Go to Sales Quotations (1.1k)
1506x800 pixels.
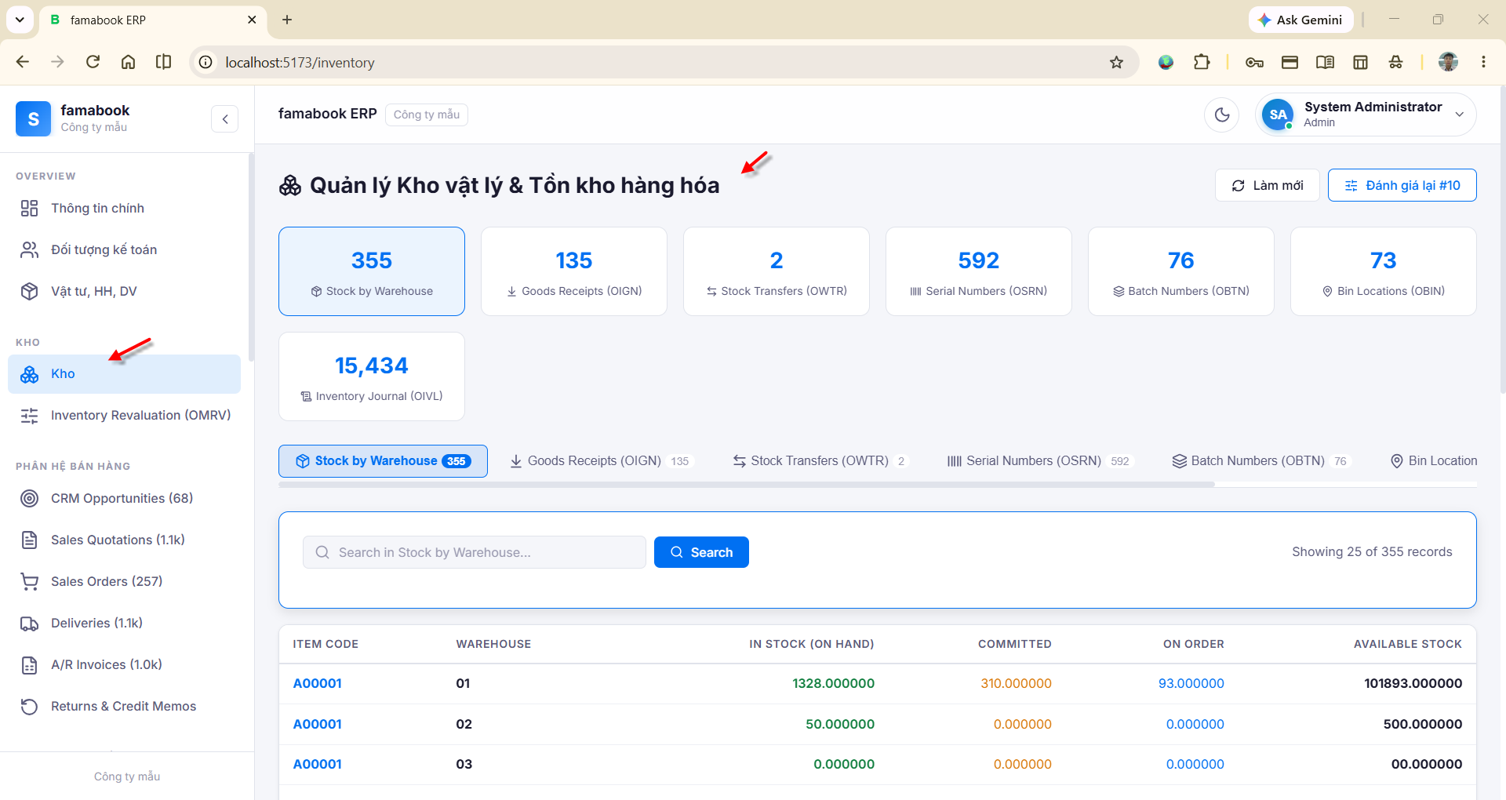coord(124,540)
